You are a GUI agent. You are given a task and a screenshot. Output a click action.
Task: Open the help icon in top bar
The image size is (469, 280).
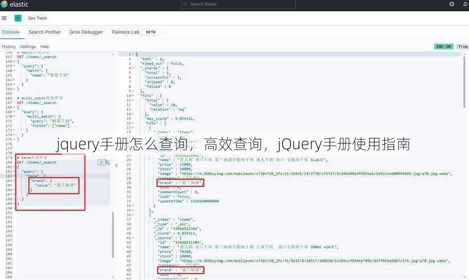[x=452, y=4]
